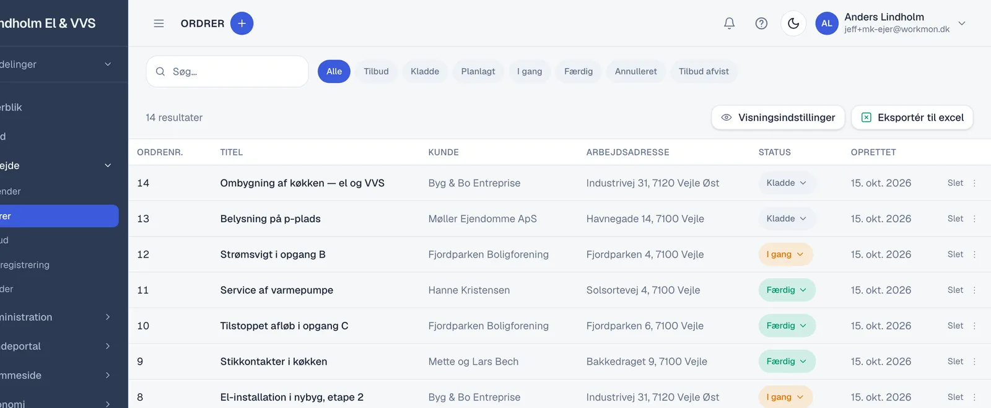Screen dimensions: 991x408
Task: Click customer Hanne Kristensen
Action: pyautogui.click(x=469, y=290)
